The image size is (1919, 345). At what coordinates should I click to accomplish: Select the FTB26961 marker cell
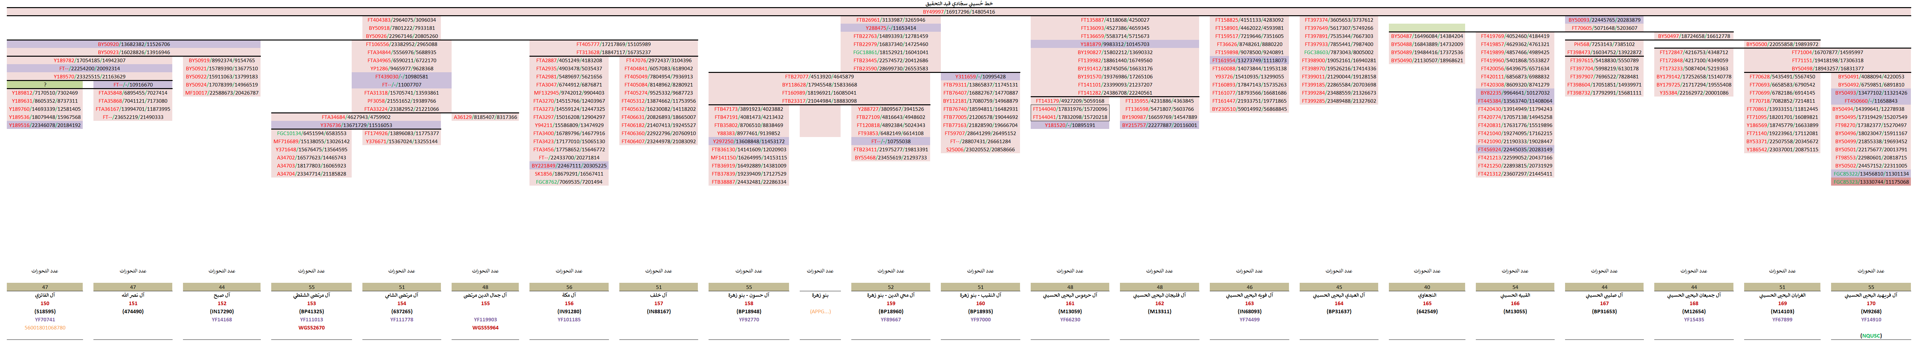pyautogui.click(x=890, y=20)
